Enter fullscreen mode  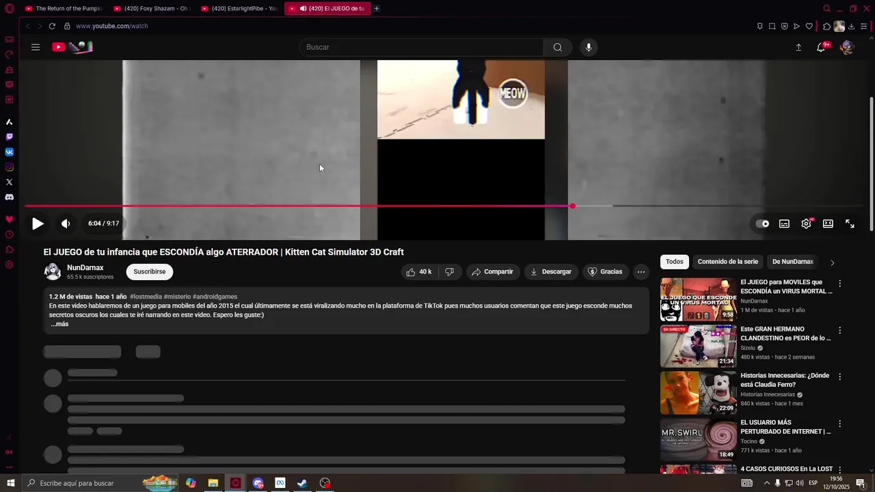click(850, 223)
